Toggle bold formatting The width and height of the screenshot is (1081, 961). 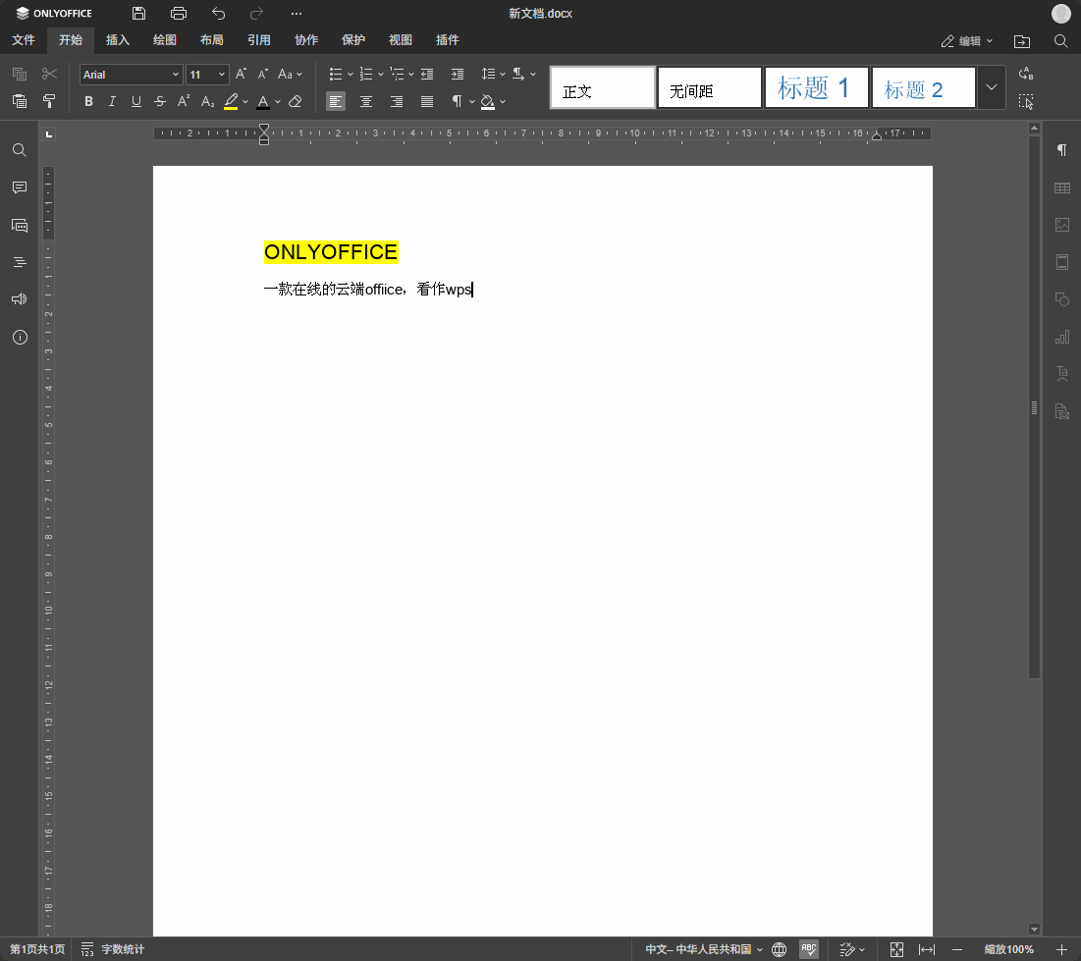88,101
